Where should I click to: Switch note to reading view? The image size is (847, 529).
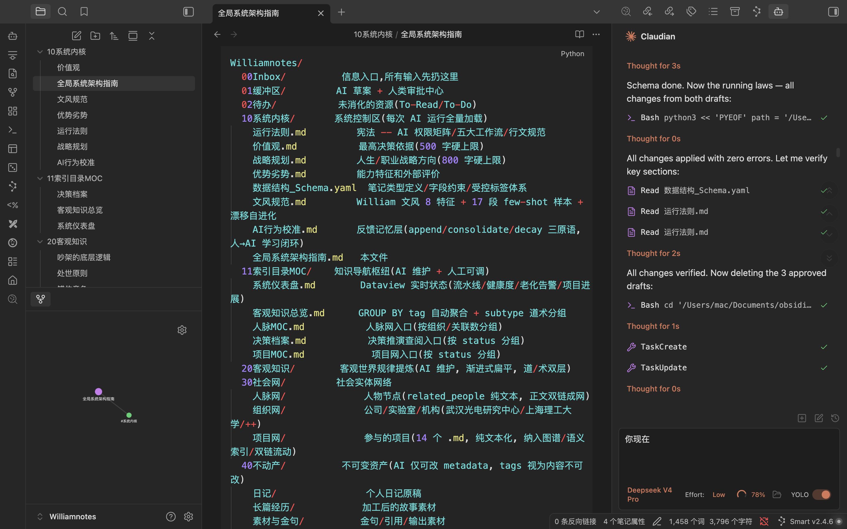click(x=580, y=34)
